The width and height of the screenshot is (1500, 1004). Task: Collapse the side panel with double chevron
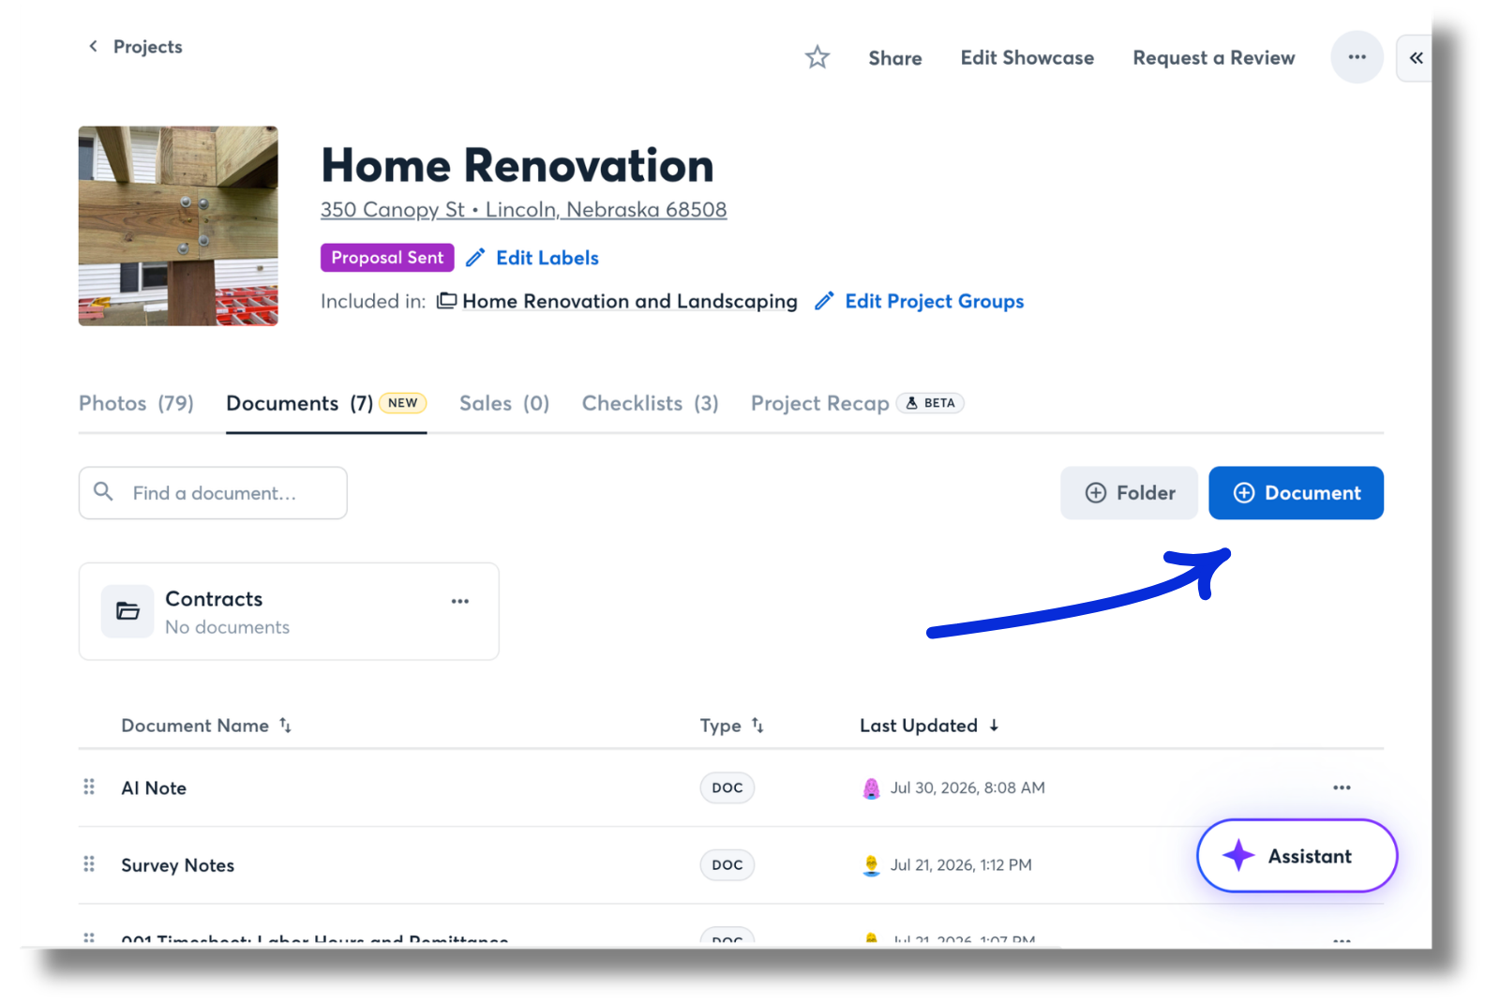[x=1416, y=58]
